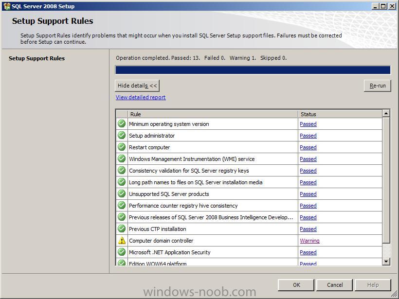Open Passed status for Previous CTP installation
The width and height of the screenshot is (399, 299).
308,229
